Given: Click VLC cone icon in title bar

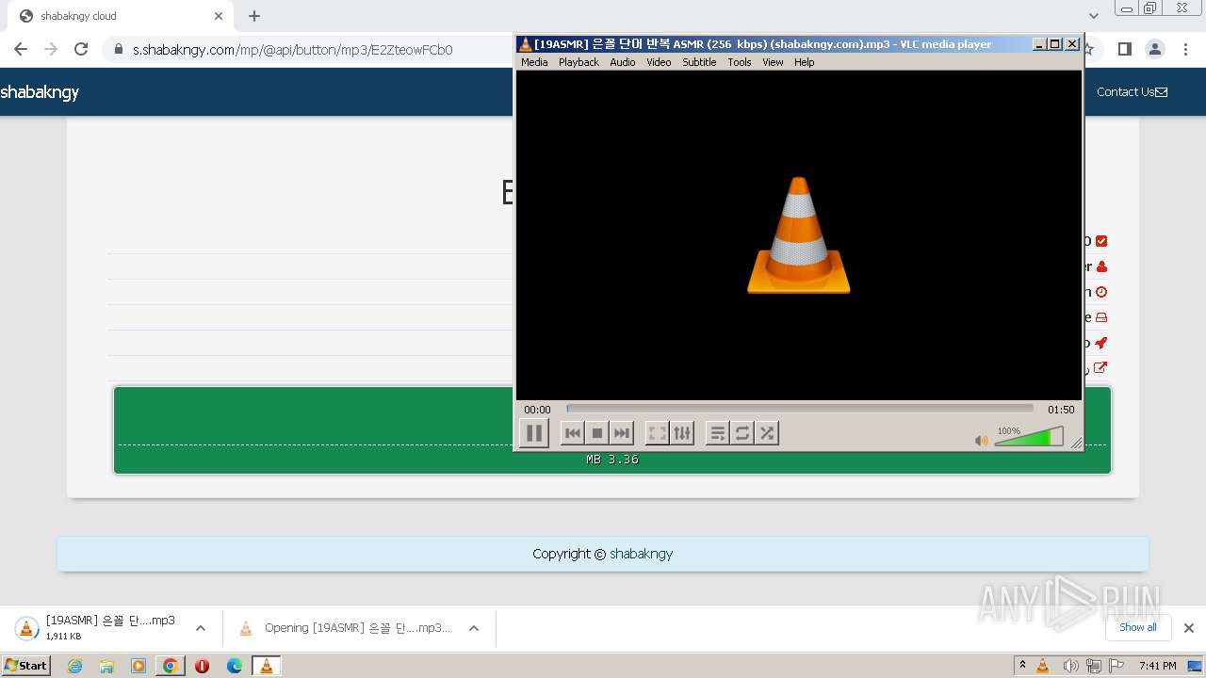Looking at the screenshot, I should pyautogui.click(x=525, y=44).
